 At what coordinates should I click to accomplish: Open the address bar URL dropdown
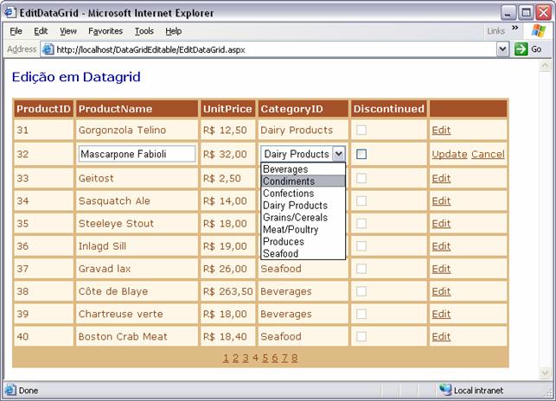point(502,49)
